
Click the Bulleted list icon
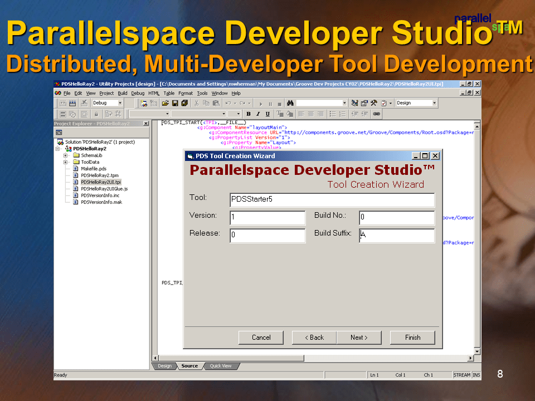(333, 114)
